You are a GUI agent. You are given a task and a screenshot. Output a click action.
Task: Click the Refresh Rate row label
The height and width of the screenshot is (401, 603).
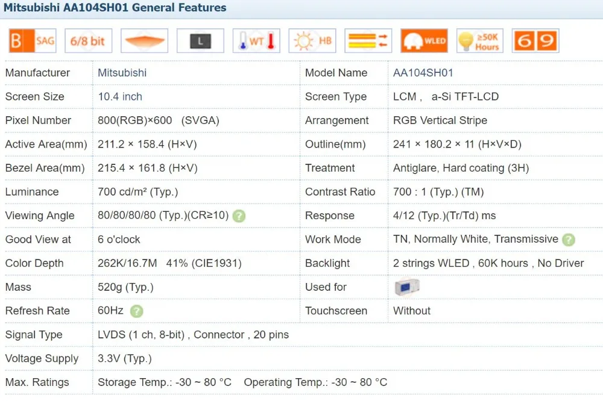click(x=37, y=311)
